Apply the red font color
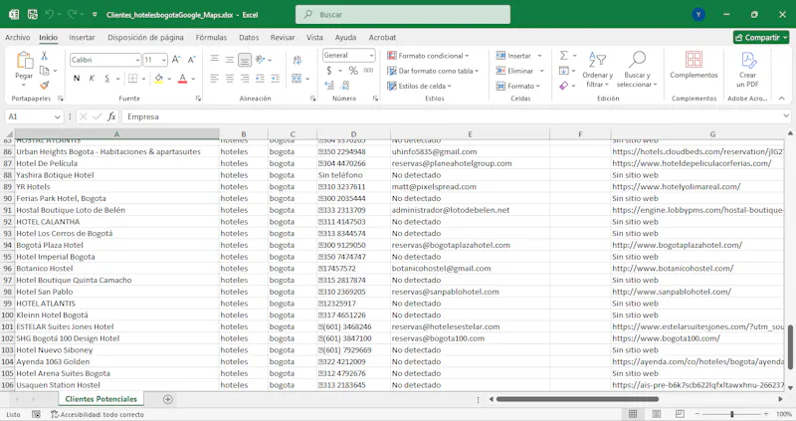This screenshot has height=421, width=796. [x=183, y=79]
